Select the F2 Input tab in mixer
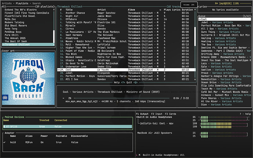 (157, 114)
